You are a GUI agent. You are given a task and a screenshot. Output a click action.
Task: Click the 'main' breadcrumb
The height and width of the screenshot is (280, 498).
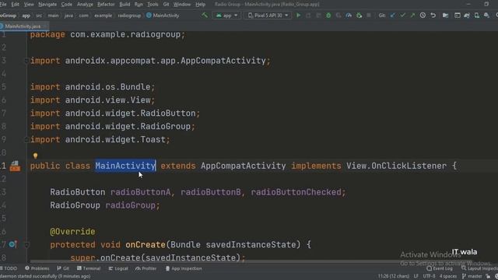[x=53, y=16]
